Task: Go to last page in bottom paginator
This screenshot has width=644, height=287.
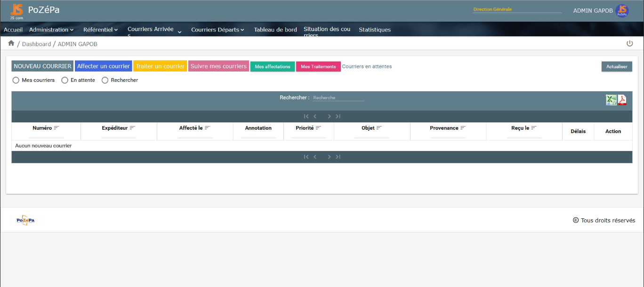Action: coord(338,157)
